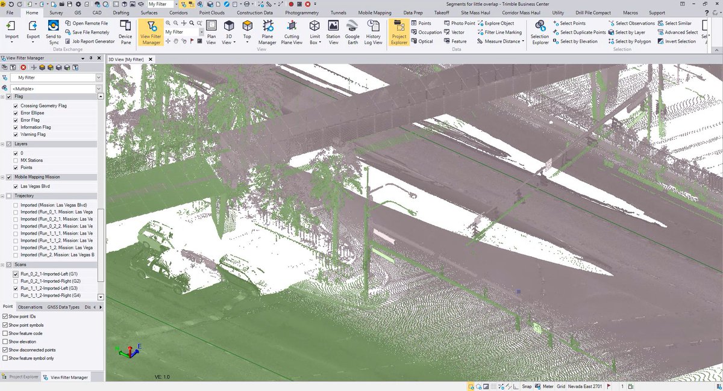This screenshot has width=723, height=391.
Task: Open the Selection Explorer tool
Action: click(x=540, y=32)
